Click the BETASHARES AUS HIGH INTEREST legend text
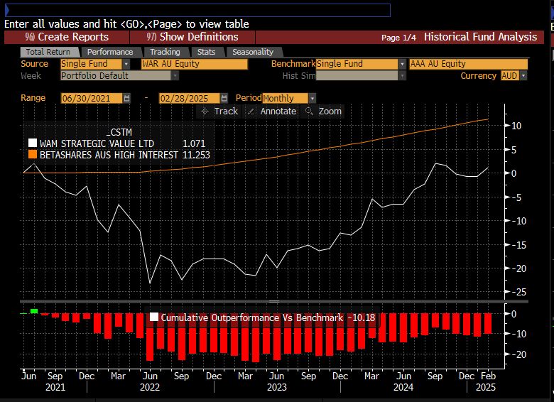The height and width of the screenshot is (402, 554). coord(109,155)
